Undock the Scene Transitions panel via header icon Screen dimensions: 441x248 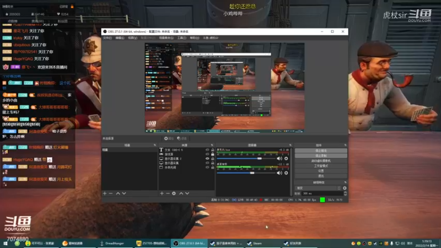click(346, 182)
